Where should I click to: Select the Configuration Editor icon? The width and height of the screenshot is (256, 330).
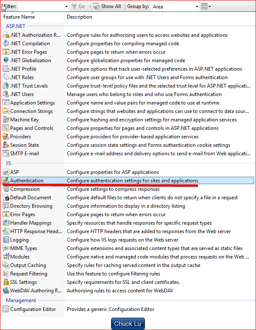coord(6,309)
